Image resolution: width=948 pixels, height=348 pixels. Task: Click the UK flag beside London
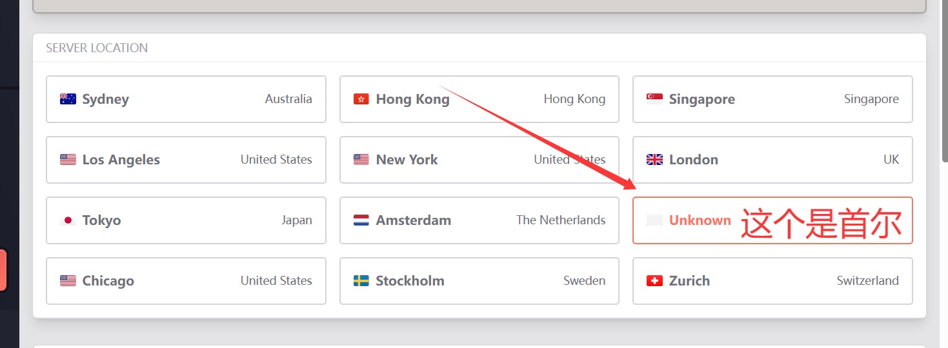pos(654,160)
